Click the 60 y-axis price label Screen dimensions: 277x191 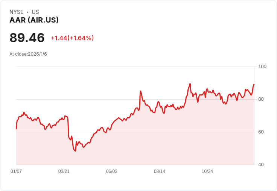point(261,132)
